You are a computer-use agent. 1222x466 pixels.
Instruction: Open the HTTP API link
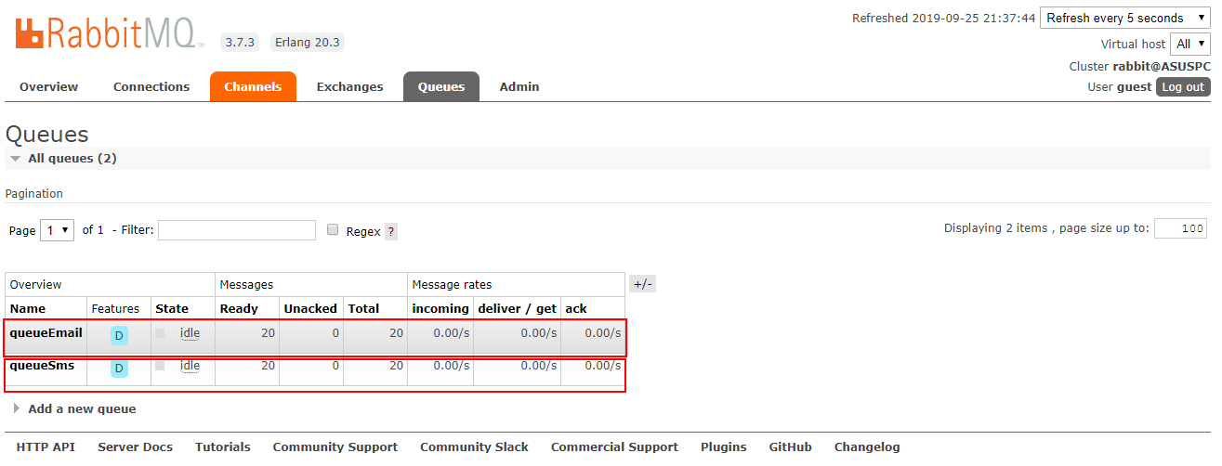point(46,447)
